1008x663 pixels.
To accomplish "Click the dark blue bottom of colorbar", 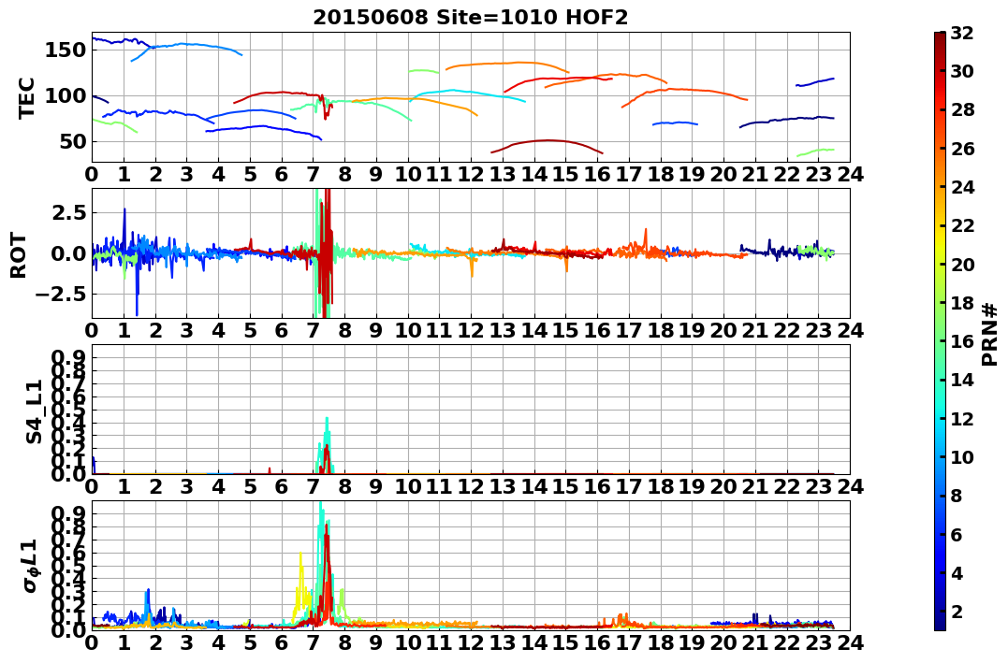I will point(940,625).
